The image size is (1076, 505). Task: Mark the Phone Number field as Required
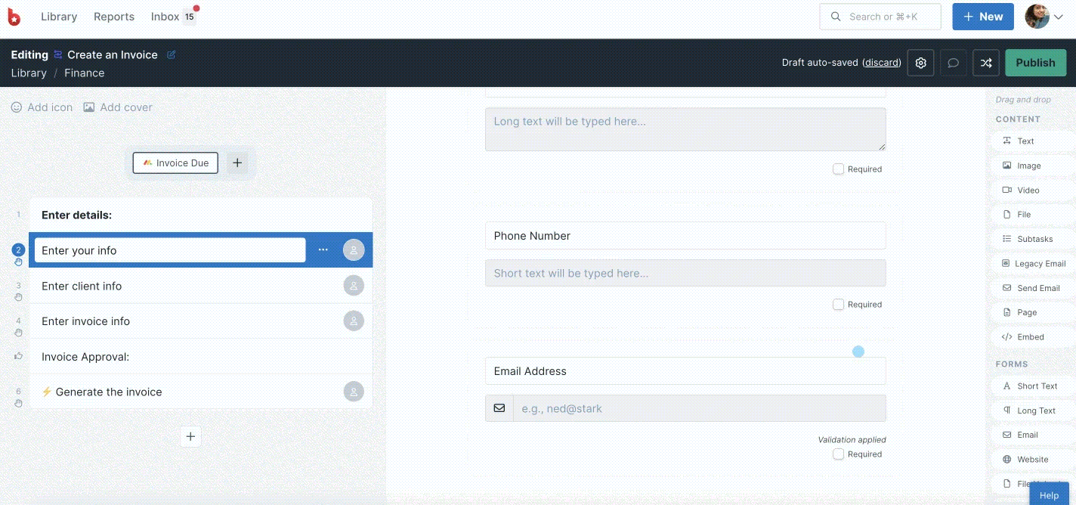point(838,304)
